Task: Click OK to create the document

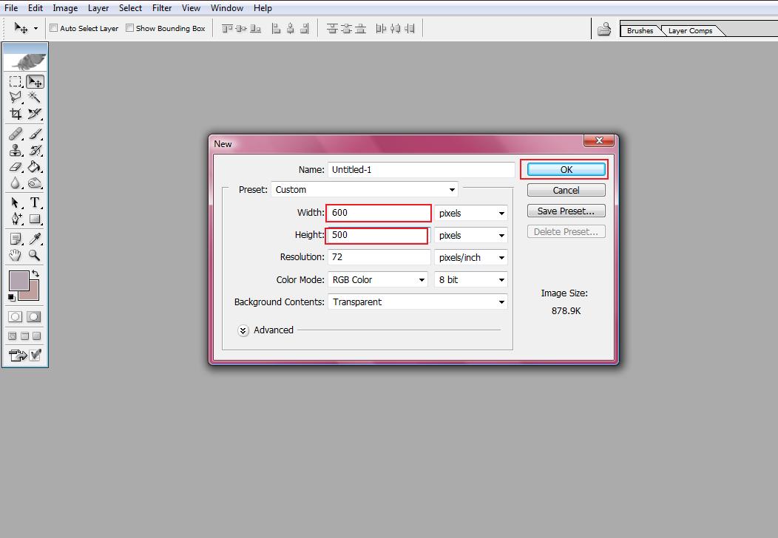Action: click(x=566, y=170)
